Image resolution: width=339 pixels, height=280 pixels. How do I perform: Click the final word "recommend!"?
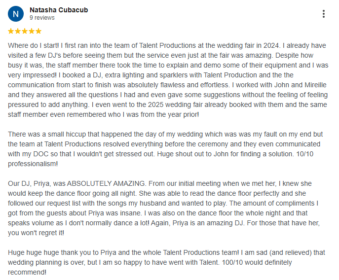(x=27, y=272)
